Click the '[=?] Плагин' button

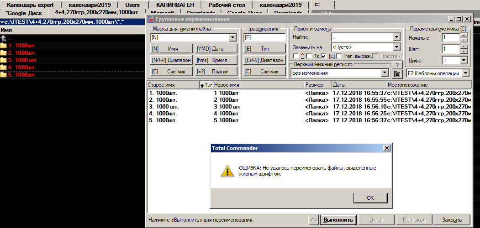(x=216, y=72)
